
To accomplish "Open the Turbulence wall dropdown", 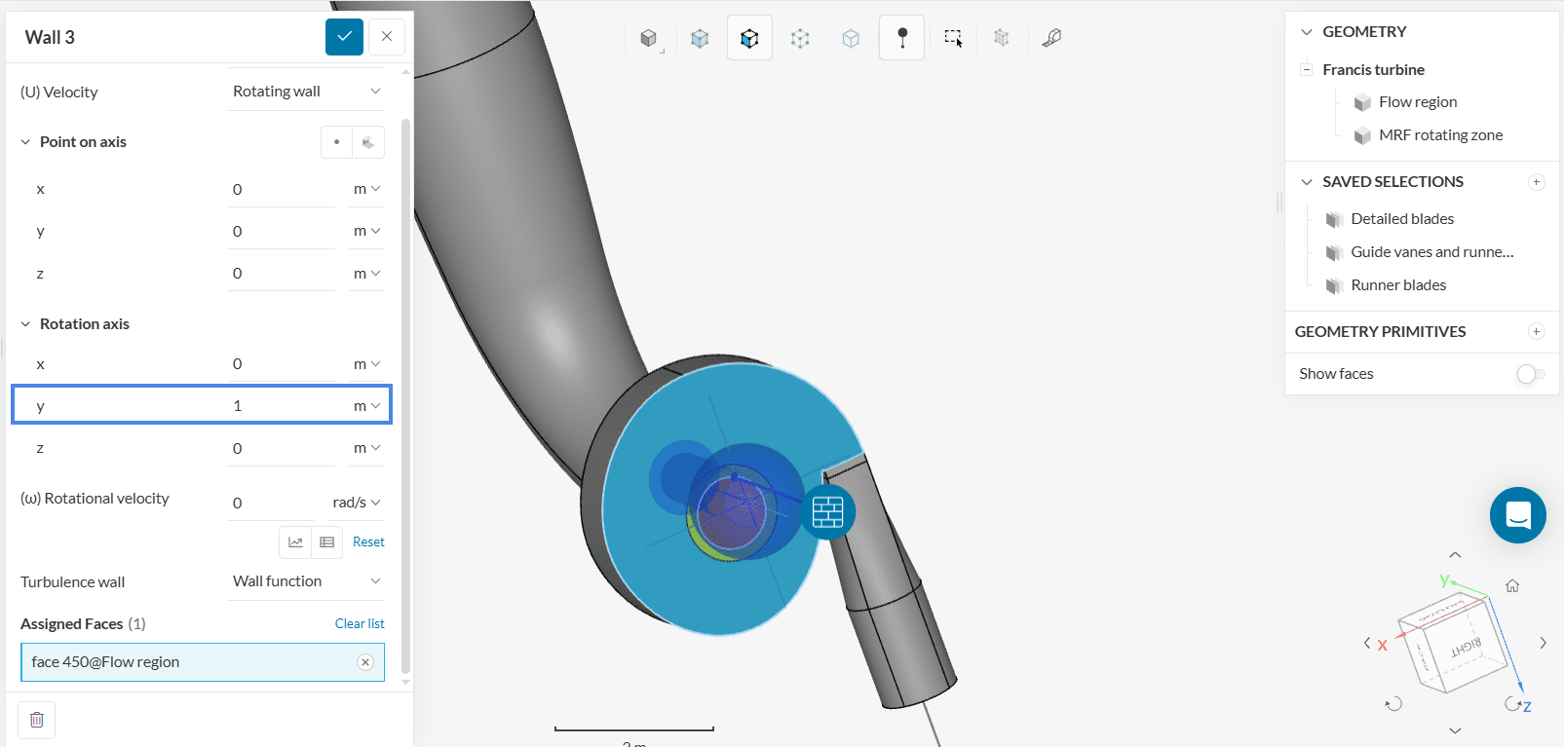I will pos(306,581).
